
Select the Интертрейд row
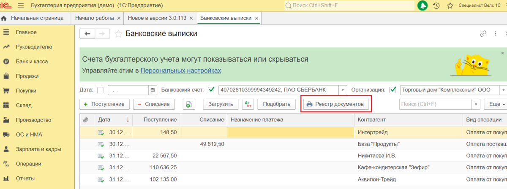coord(293,132)
